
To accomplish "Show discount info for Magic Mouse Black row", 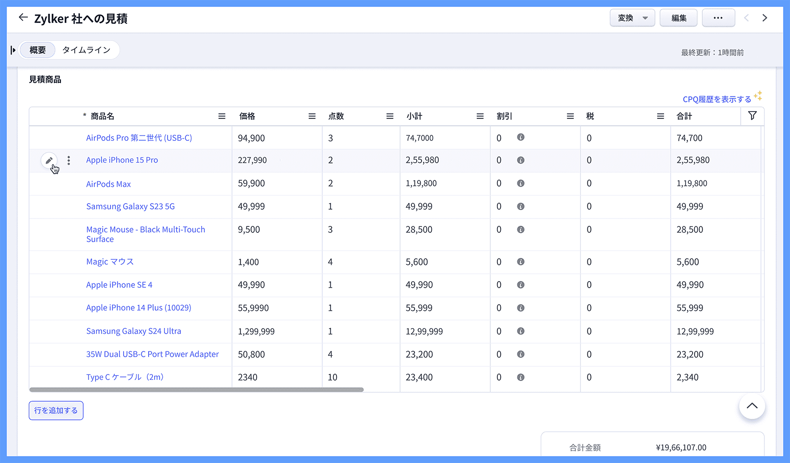I will 520,229.
